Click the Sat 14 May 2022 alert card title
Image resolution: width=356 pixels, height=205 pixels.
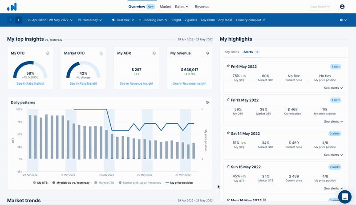[245, 134]
